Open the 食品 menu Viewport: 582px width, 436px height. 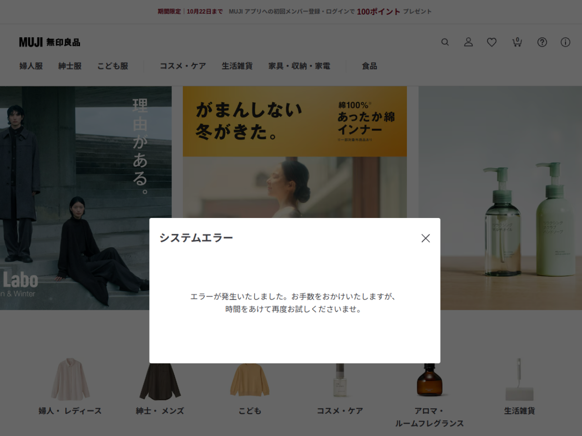coord(370,66)
